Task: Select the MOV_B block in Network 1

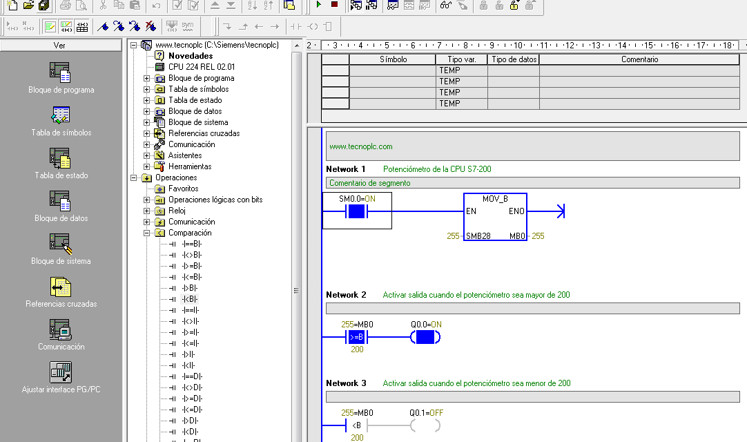Action: point(495,216)
